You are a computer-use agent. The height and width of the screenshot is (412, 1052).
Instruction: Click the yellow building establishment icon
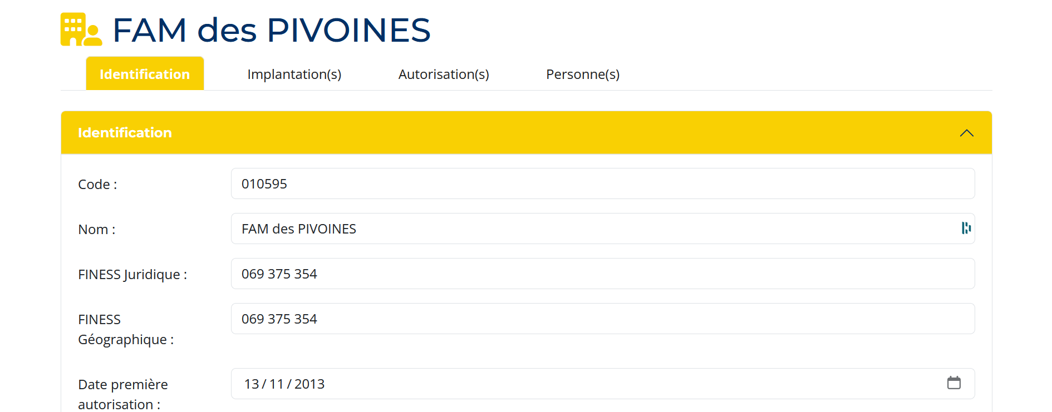click(x=81, y=29)
